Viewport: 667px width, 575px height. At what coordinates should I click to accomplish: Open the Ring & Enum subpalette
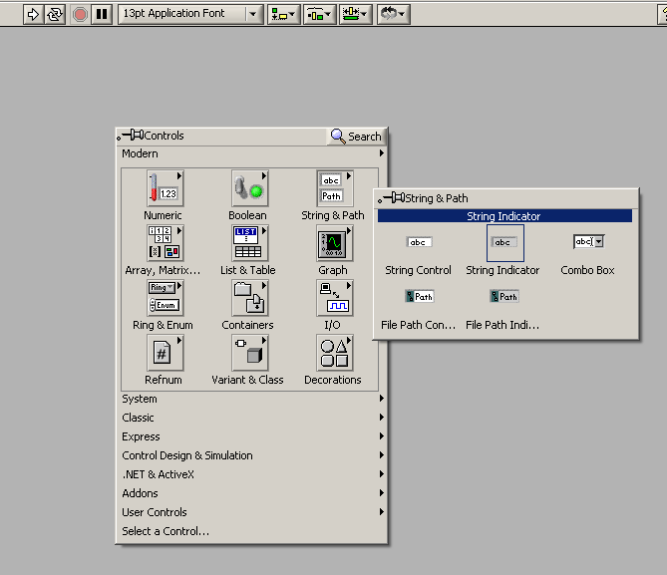pos(166,298)
